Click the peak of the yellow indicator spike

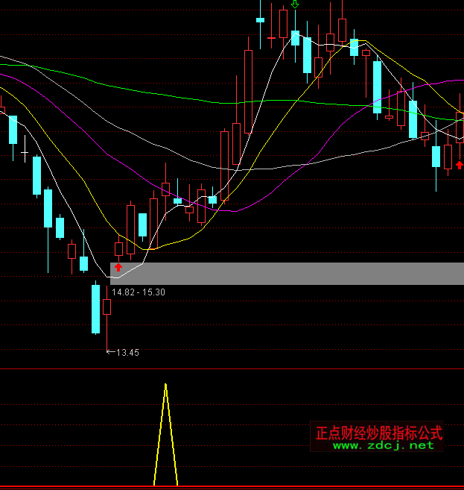click(165, 386)
